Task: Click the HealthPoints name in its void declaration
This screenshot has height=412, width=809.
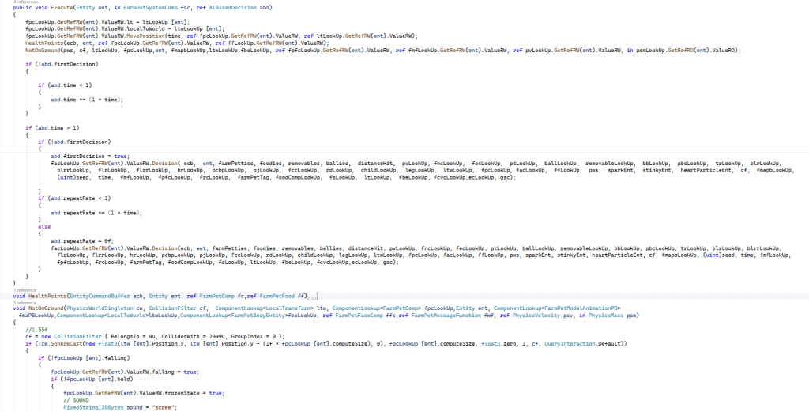Action: pos(47,295)
